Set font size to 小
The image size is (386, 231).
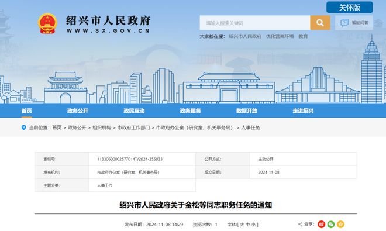[x=253, y=225]
